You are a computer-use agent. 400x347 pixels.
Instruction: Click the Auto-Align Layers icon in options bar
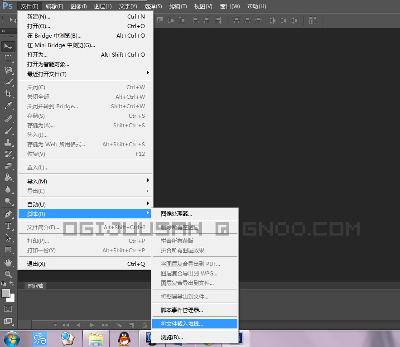pos(313,20)
